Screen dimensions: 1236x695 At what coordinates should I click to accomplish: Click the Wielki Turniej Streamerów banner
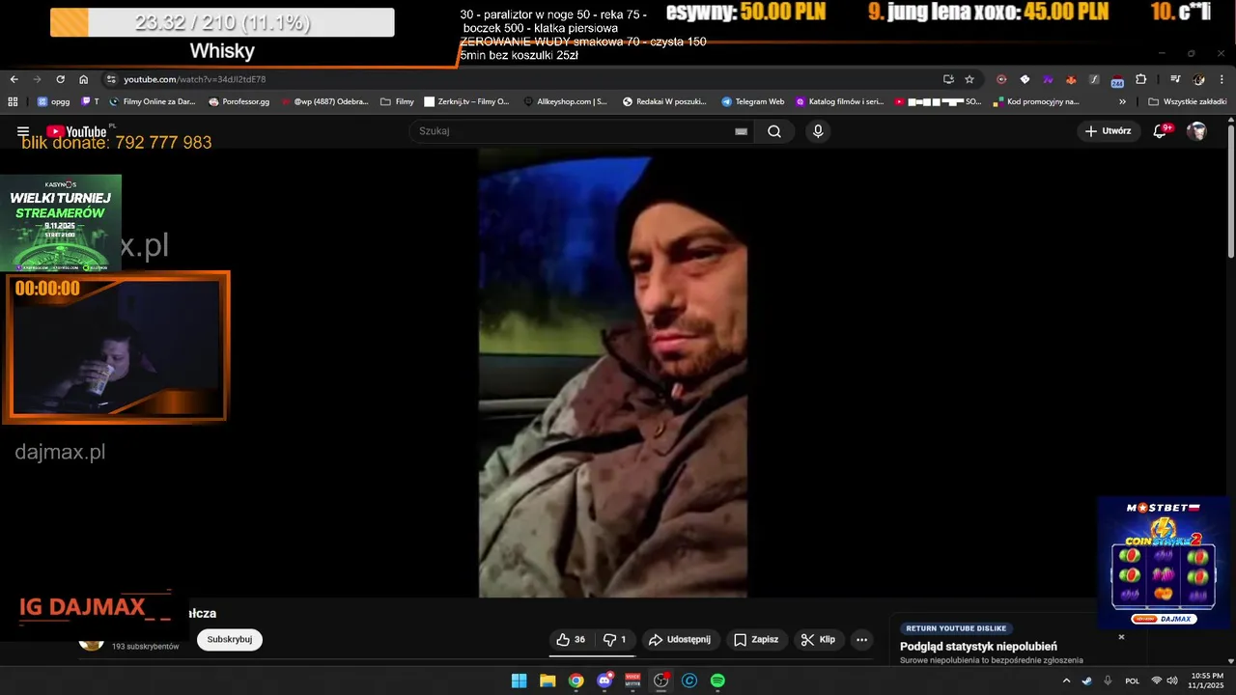tap(61, 223)
